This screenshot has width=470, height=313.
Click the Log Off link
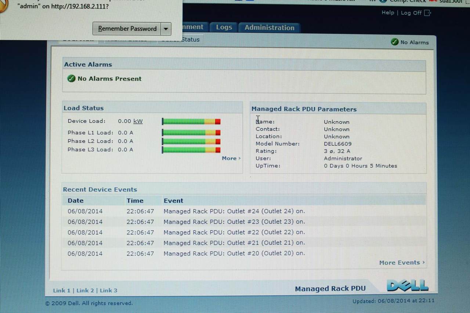(411, 13)
